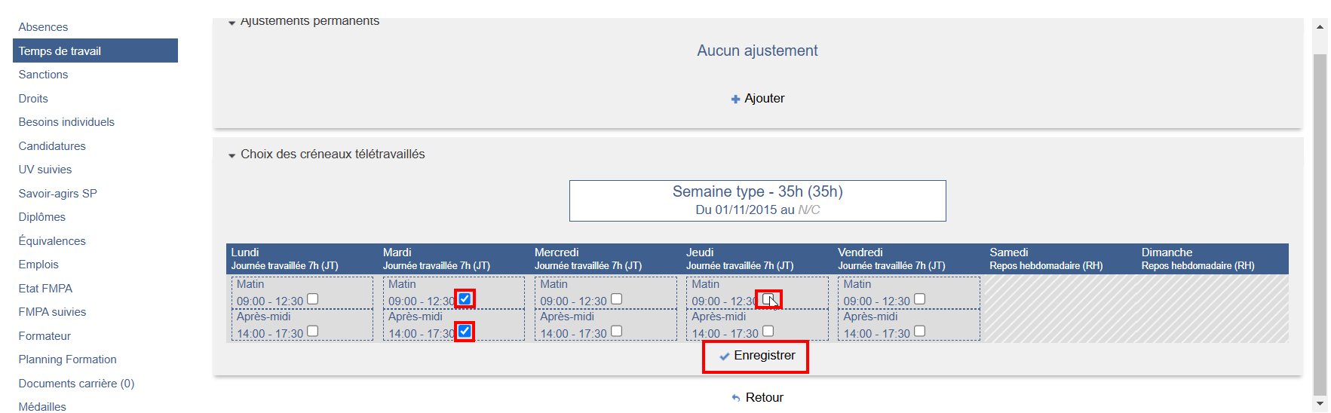Viewport: 1331px width, 413px height.
Task: Click the Ajouter adjustment link
Action: pyautogui.click(x=764, y=99)
